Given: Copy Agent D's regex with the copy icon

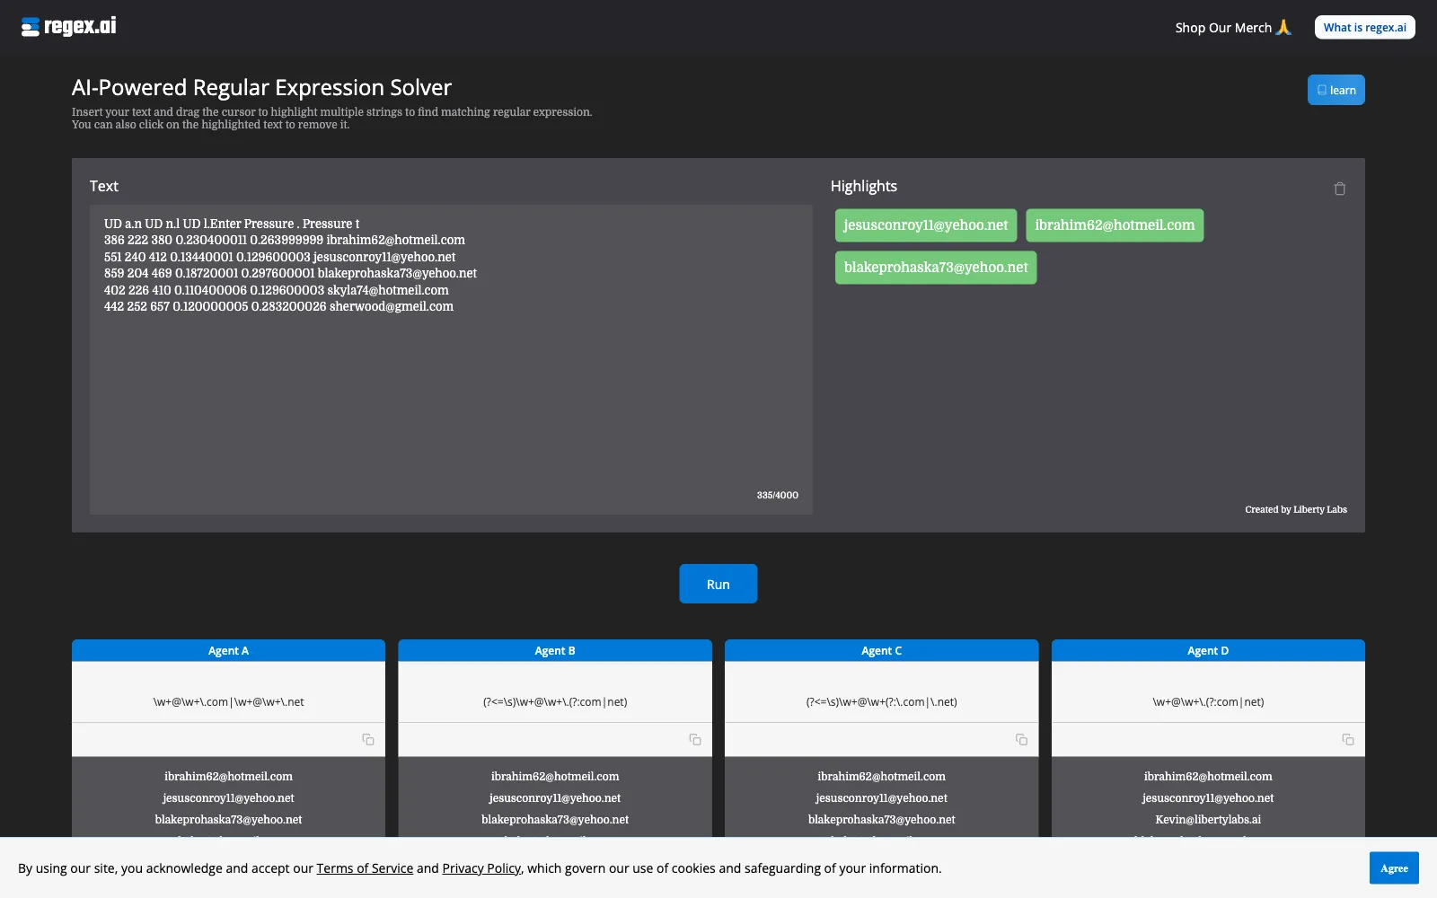Looking at the screenshot, I should click(x=1348, y=739).
